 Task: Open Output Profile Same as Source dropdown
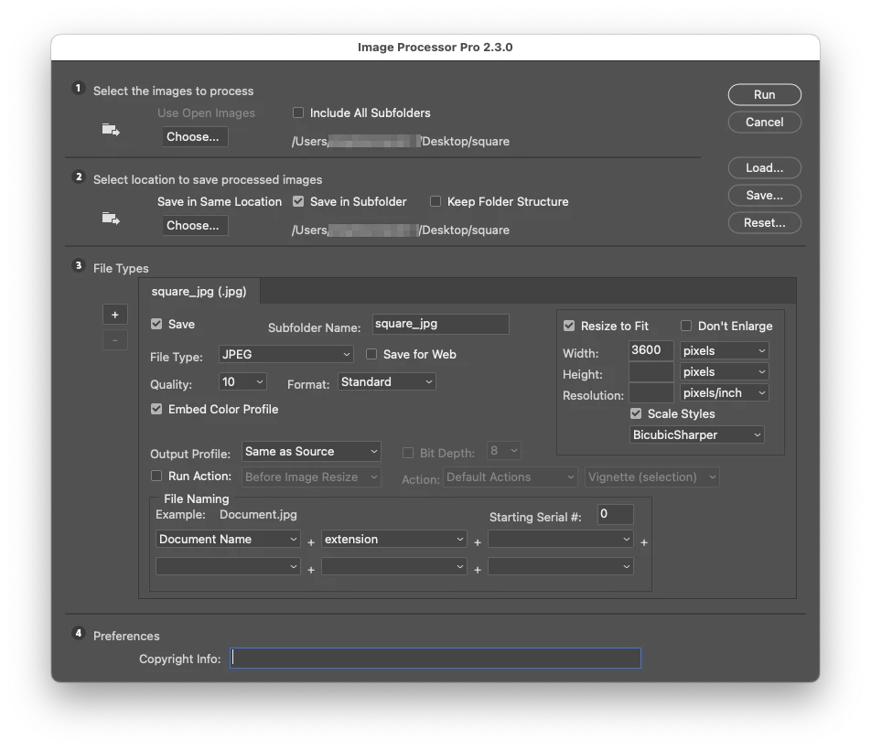click(311, 451)
